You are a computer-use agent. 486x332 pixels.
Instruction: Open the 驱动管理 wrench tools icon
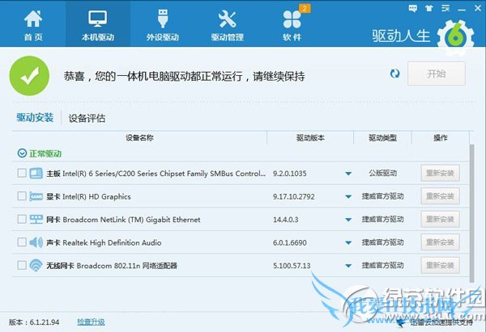coord(227,19)
